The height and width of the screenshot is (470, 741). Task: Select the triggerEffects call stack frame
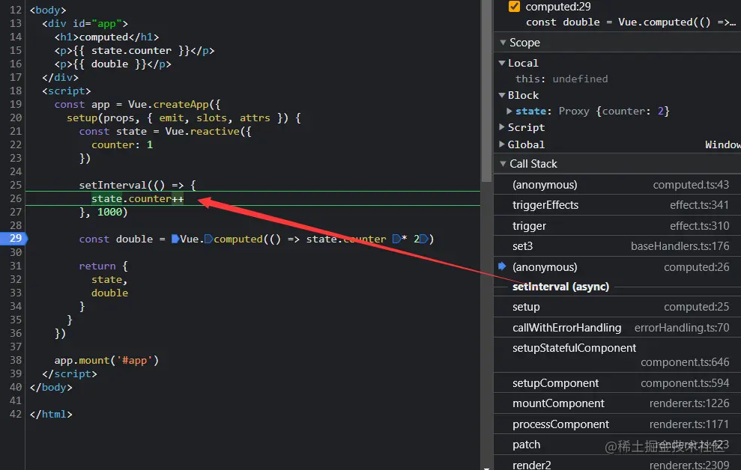coord(617,205)
